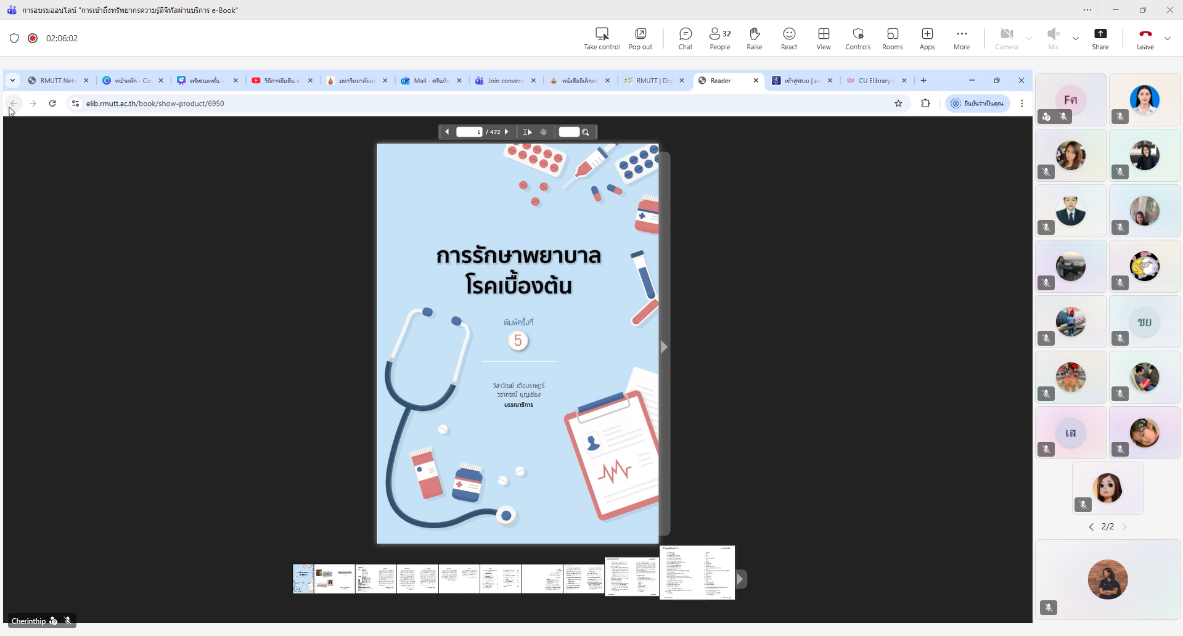The image size is (1183, 636).
Task: Open the Apps icon
Action: (927, 38)
